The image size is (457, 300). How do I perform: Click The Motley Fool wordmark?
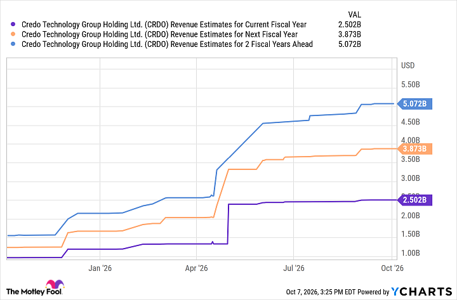coord(34,292)
